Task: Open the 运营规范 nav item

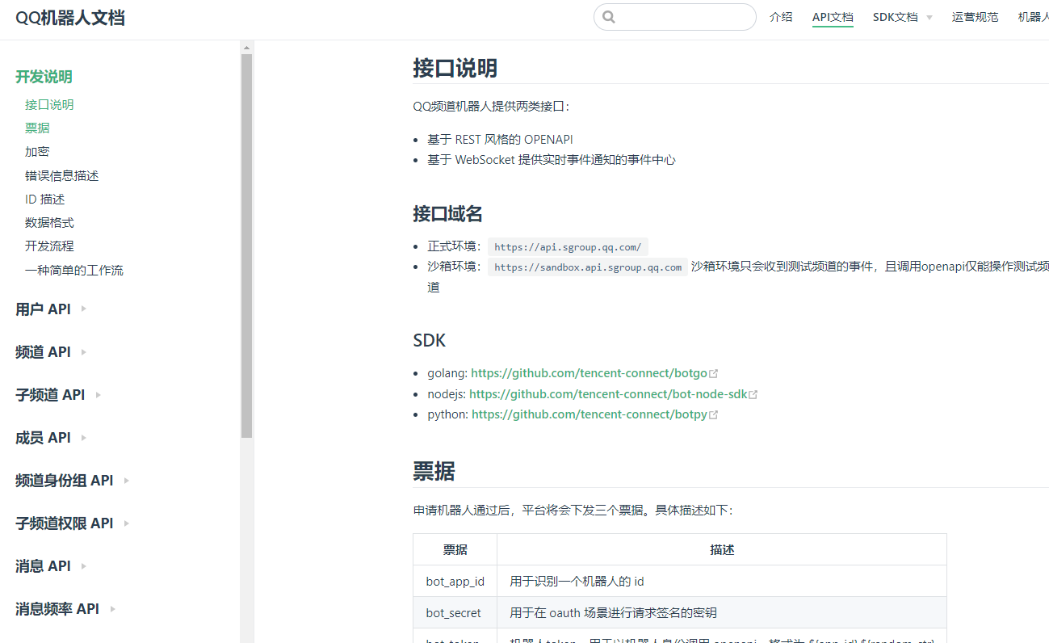Action: coord(975,17)
